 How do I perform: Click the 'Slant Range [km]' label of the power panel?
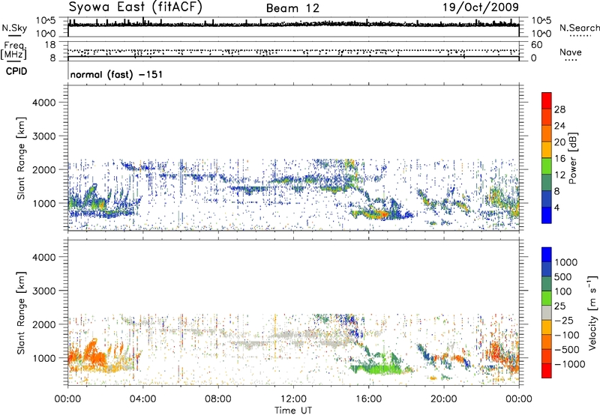tap(22, 158)
